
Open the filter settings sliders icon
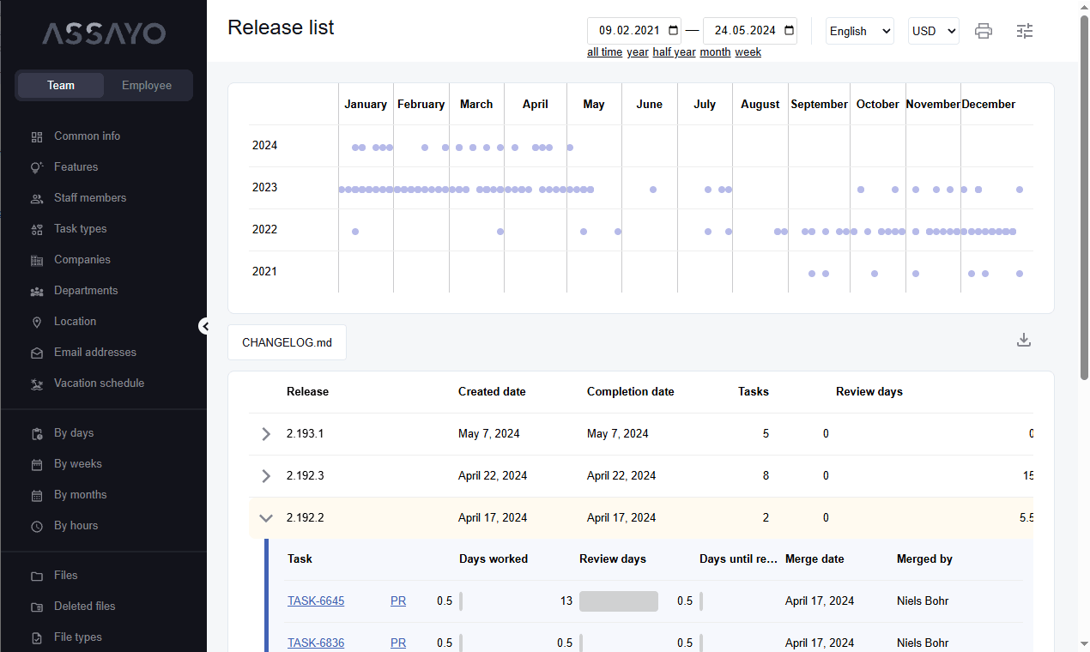click(x=1025, y=31)
